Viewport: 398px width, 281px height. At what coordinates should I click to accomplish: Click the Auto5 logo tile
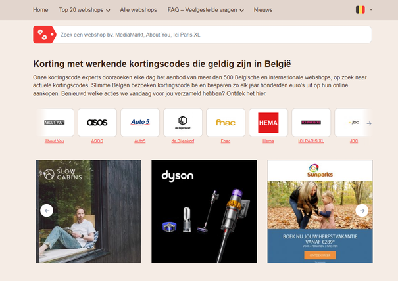(x=140, y=123)
